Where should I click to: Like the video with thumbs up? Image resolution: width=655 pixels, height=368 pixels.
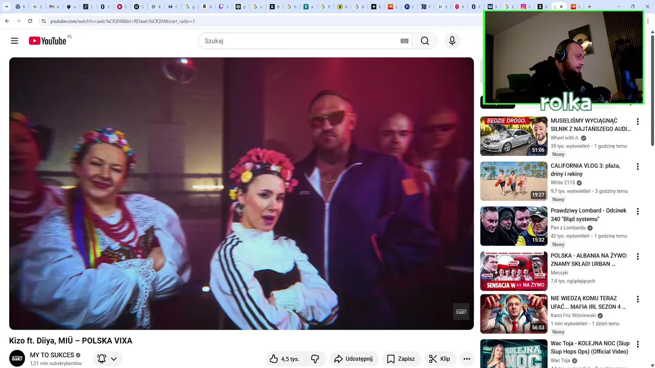coord(285,359)
